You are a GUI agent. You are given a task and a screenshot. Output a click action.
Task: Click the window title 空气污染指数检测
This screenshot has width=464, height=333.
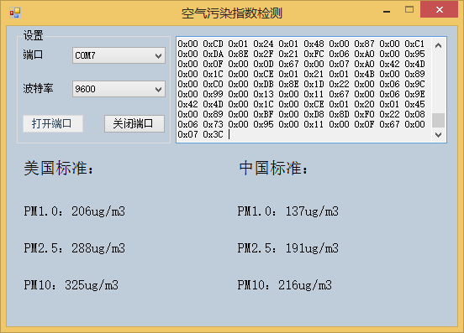[232, 13]
